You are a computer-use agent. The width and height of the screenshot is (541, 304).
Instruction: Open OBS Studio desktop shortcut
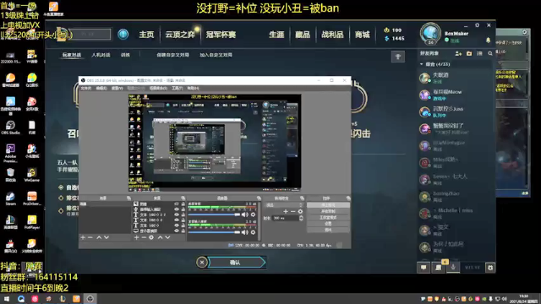10,128
